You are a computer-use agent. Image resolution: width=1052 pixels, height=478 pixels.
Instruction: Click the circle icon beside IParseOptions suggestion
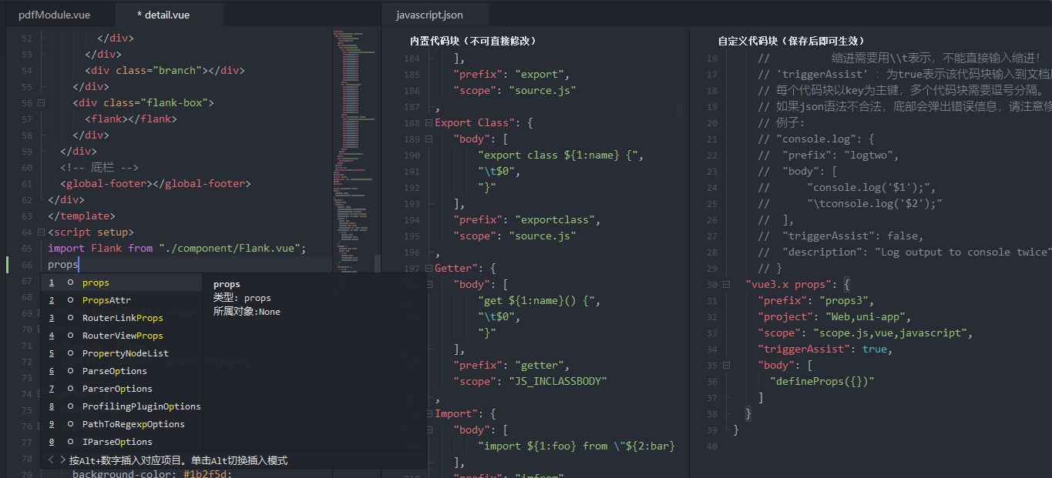[71, 442]
